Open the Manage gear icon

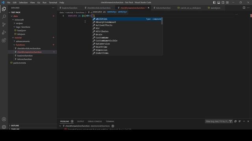coord(4,127)
